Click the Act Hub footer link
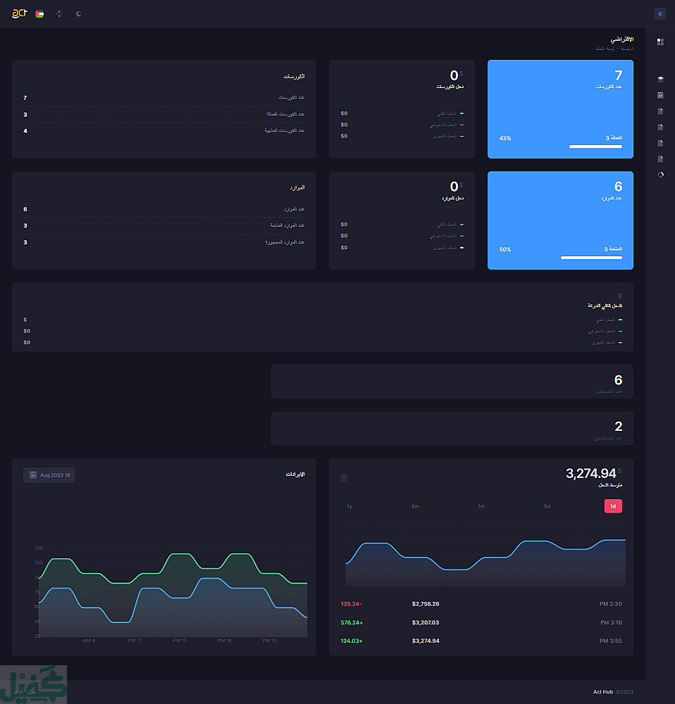 (603, 692)
